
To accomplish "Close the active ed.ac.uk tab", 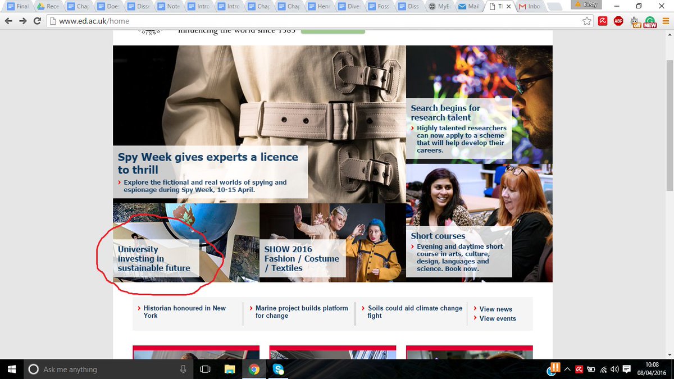I will (x=509, y=7).
